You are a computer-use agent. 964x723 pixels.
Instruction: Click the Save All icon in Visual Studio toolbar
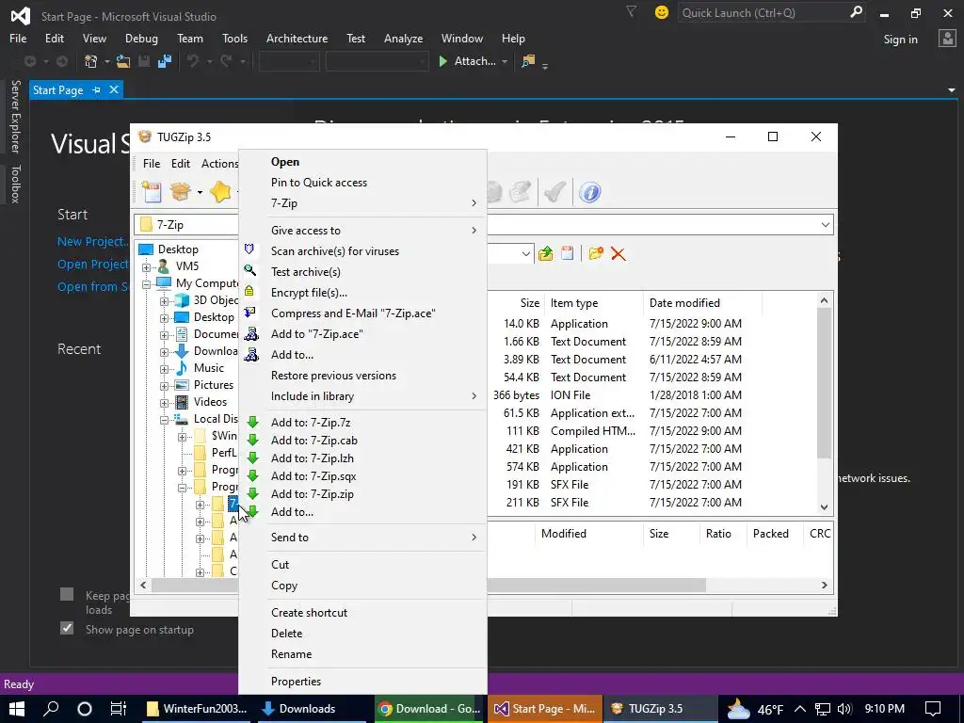[x=164, y=61]
